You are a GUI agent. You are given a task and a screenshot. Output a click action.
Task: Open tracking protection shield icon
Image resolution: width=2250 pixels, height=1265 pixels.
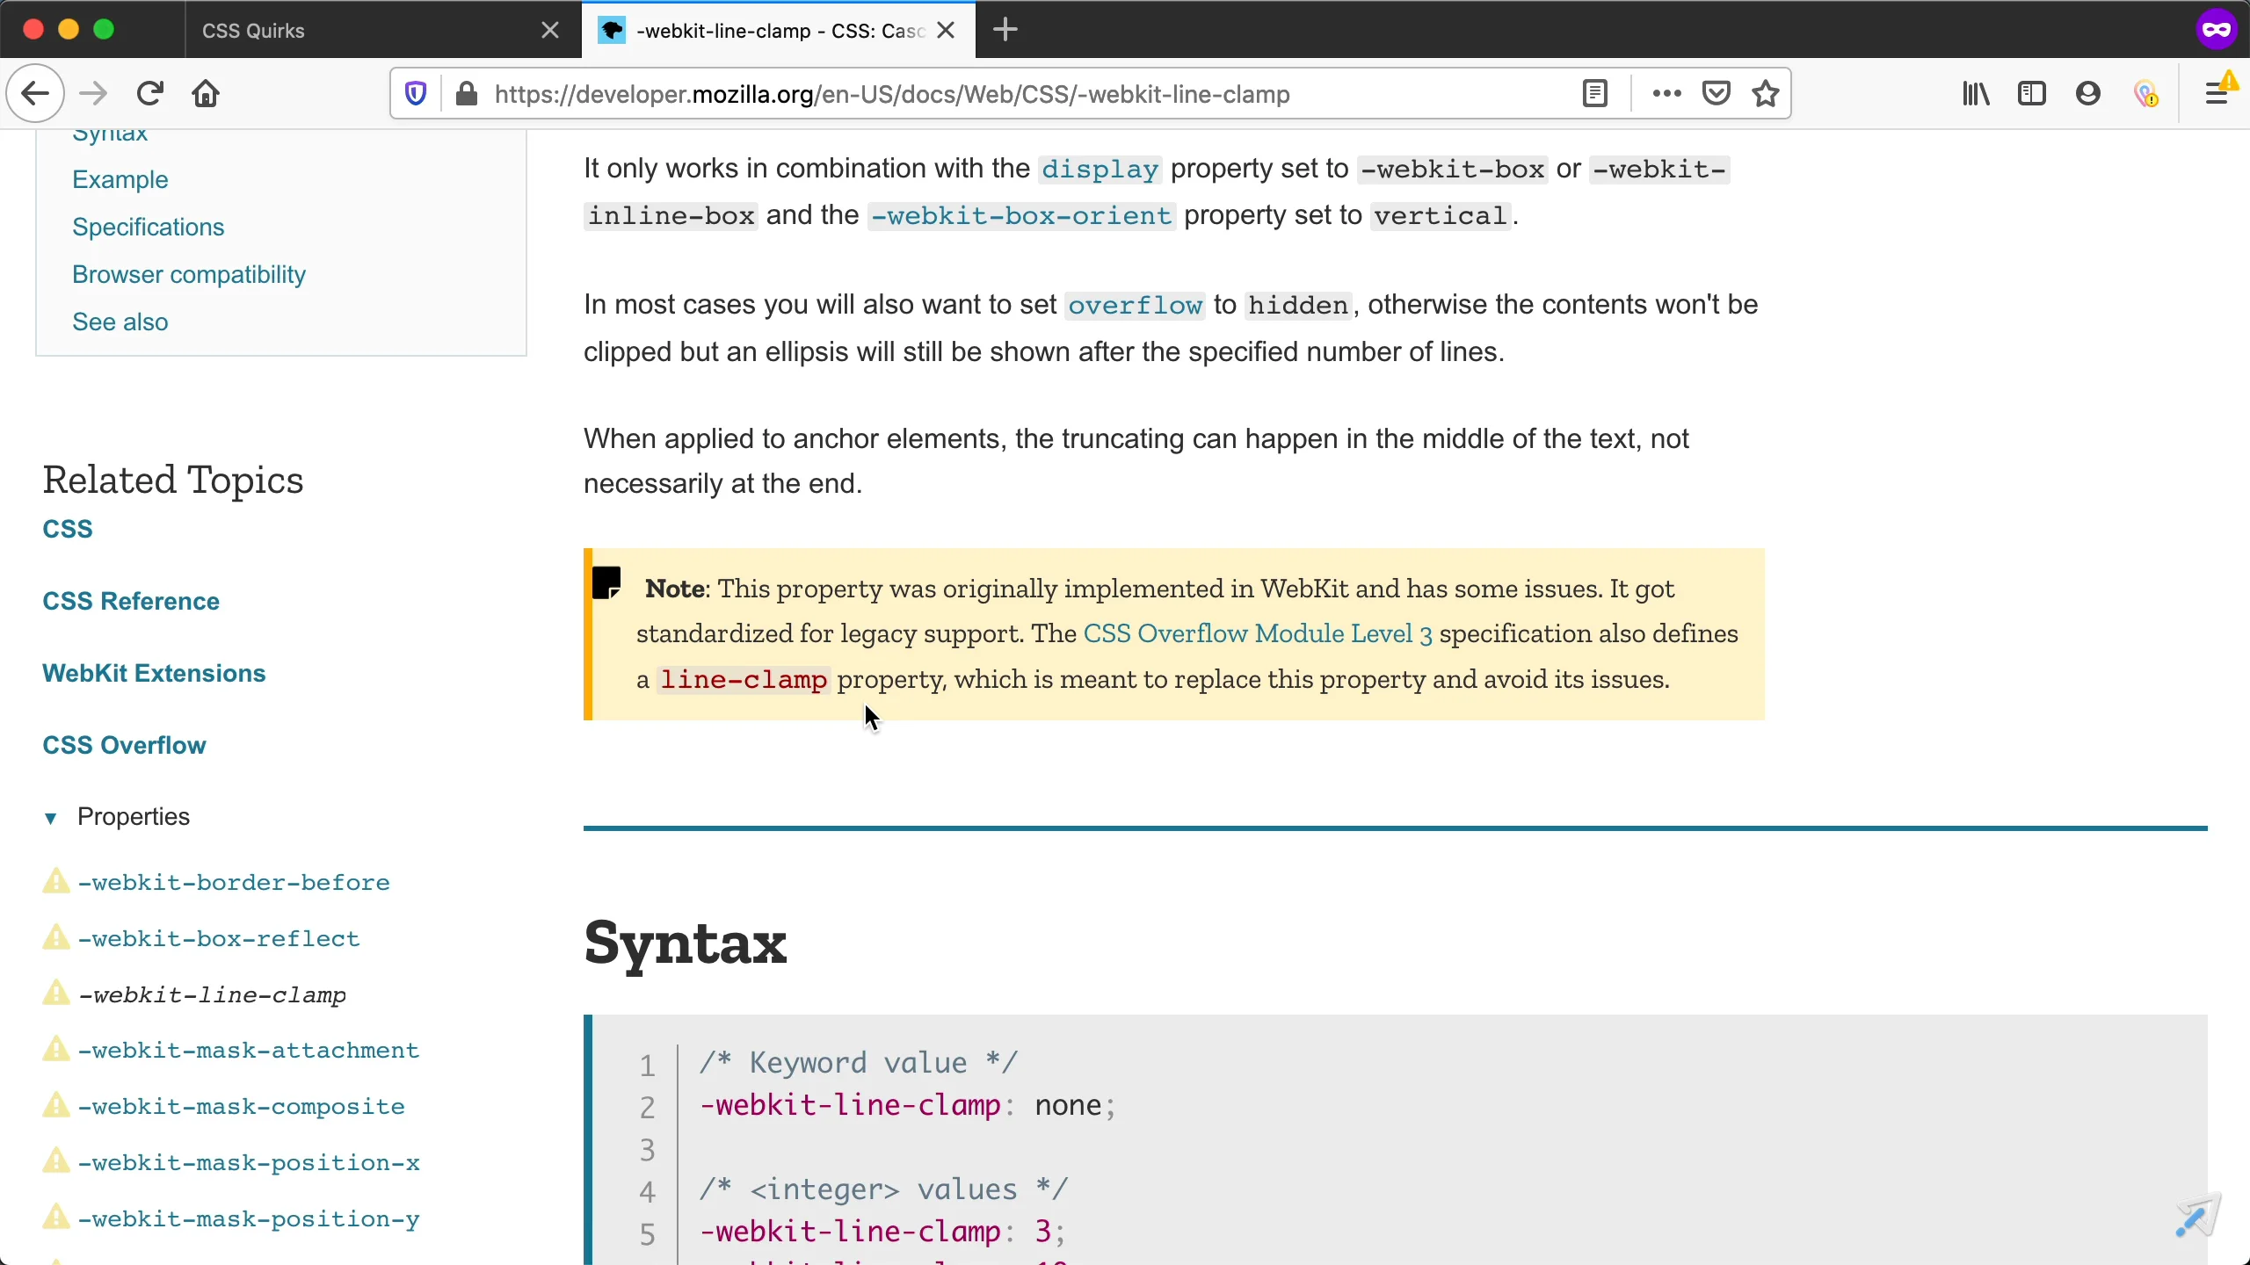coord(416,93)
